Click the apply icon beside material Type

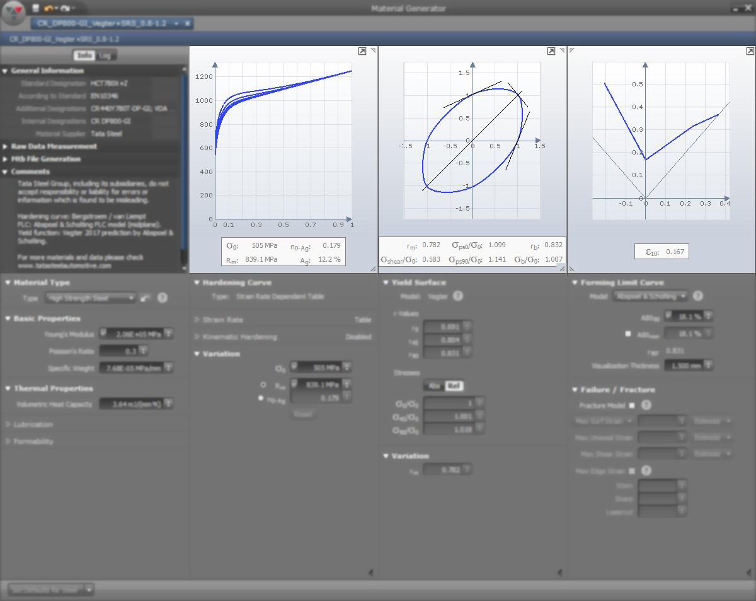tap(146, 298)
